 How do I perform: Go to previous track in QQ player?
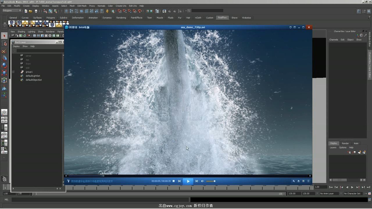point(179,181)
